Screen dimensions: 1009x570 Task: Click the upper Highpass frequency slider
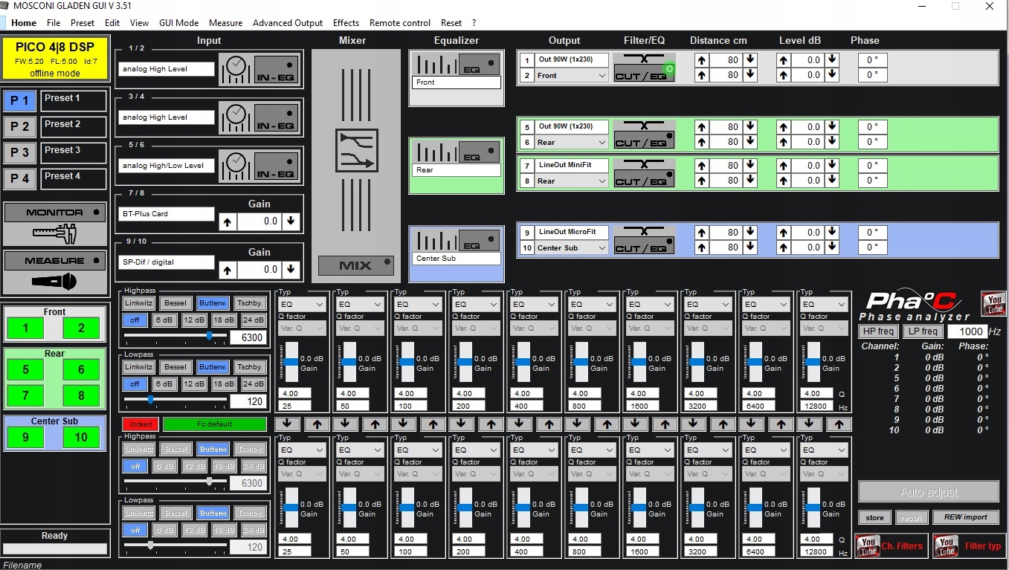point(175,336)
